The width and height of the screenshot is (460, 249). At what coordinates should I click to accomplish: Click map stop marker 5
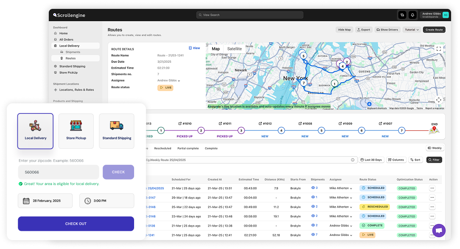[303, 55]
